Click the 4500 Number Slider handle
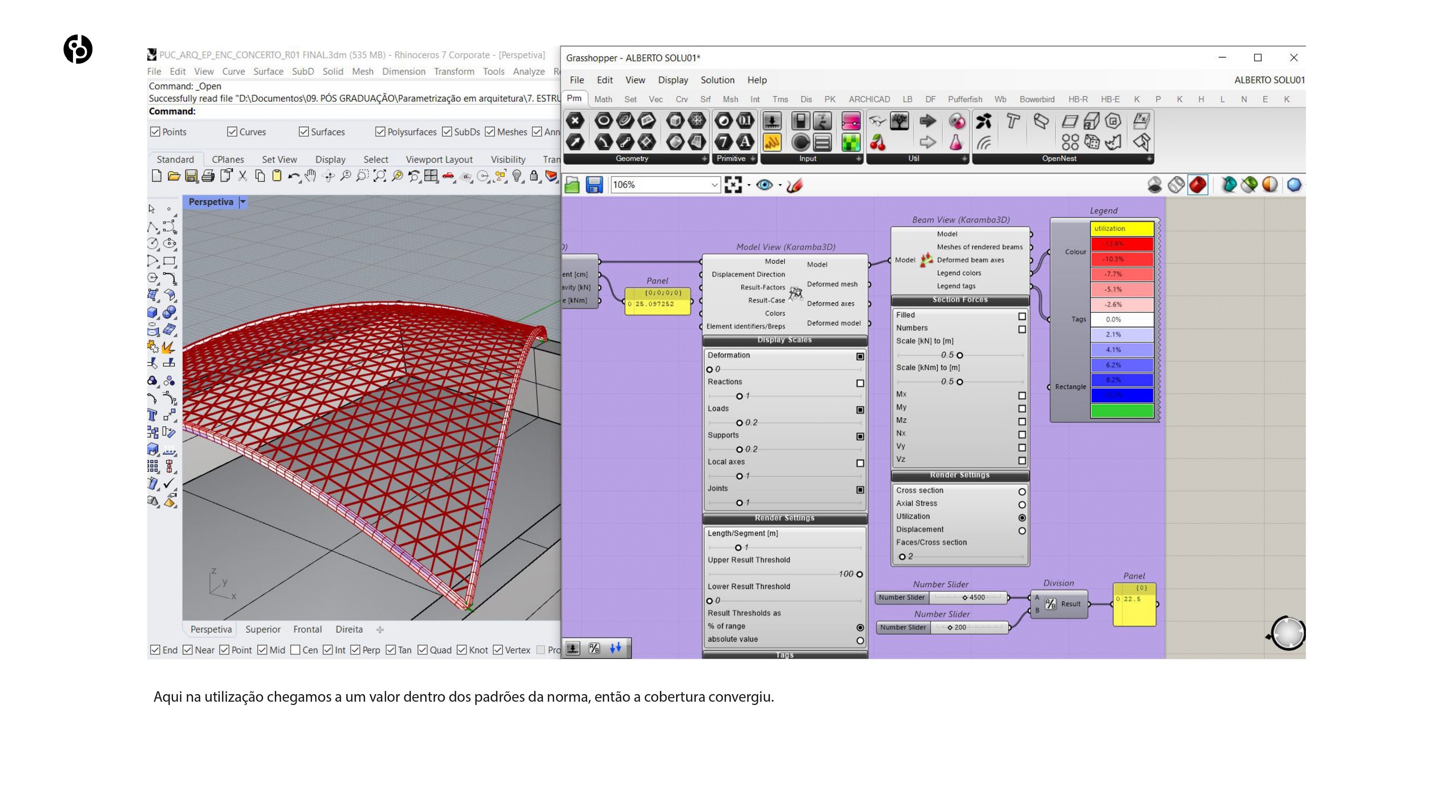The width and height of the screenshot is (1437, 808). (x=964, y=598)
